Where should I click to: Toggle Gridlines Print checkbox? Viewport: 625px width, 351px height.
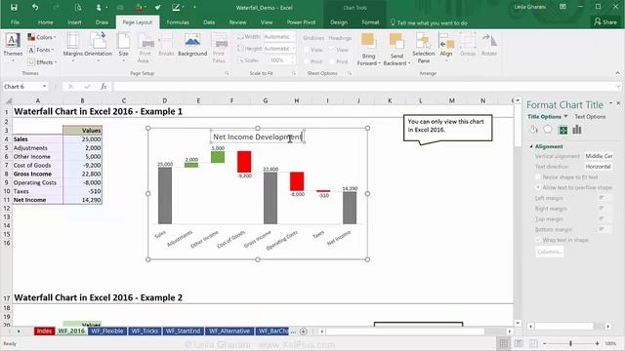307,61
